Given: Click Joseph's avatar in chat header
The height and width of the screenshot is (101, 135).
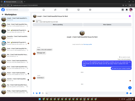Looking at the screenshot, I should [35, 16].
